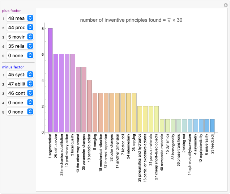Screen dimensions: 230x194
Task: Open plus factor 2 dropdown showing 44 proc
Action: tap(20, 27)
